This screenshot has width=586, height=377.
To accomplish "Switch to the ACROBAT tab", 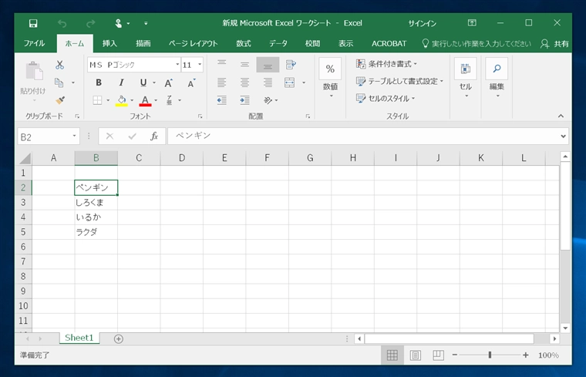I will [389, 43].
